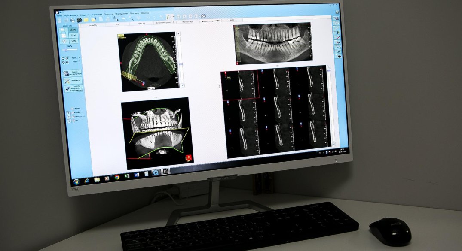Open the Инструменты menu

point(121,14)
